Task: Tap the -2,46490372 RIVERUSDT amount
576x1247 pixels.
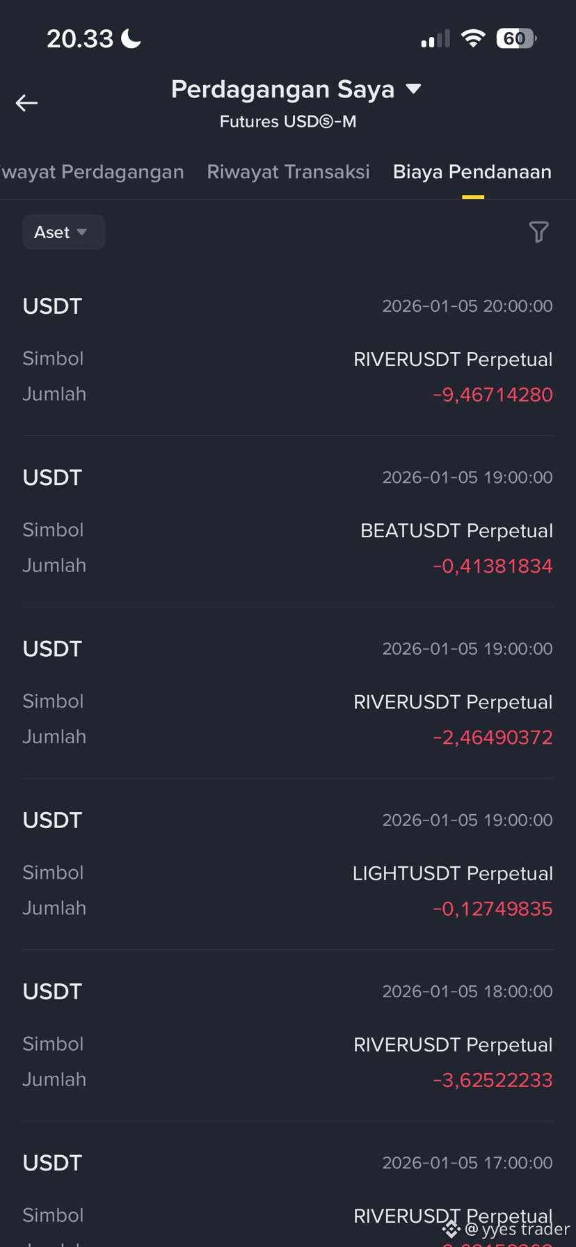Action: (x=493, y=737)
